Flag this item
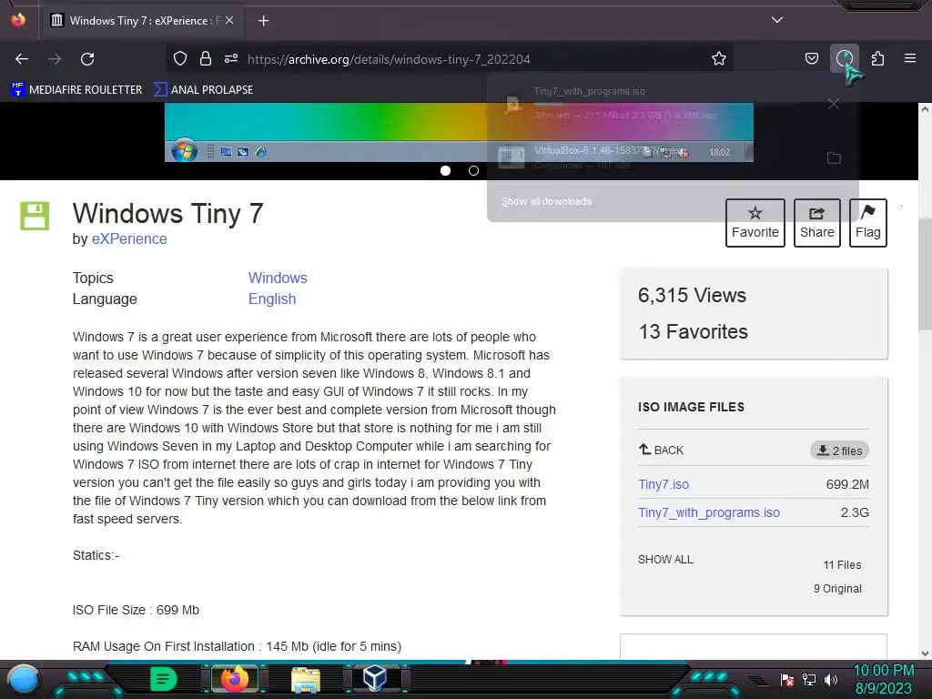Screen dimensions: 932x699 [867, 223]
